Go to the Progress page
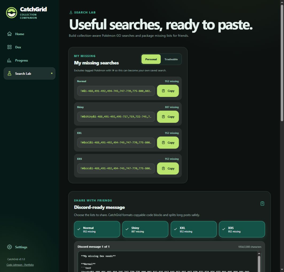This screenshot has height=272, width=284. pyautogui.click(x=30, y=61)
